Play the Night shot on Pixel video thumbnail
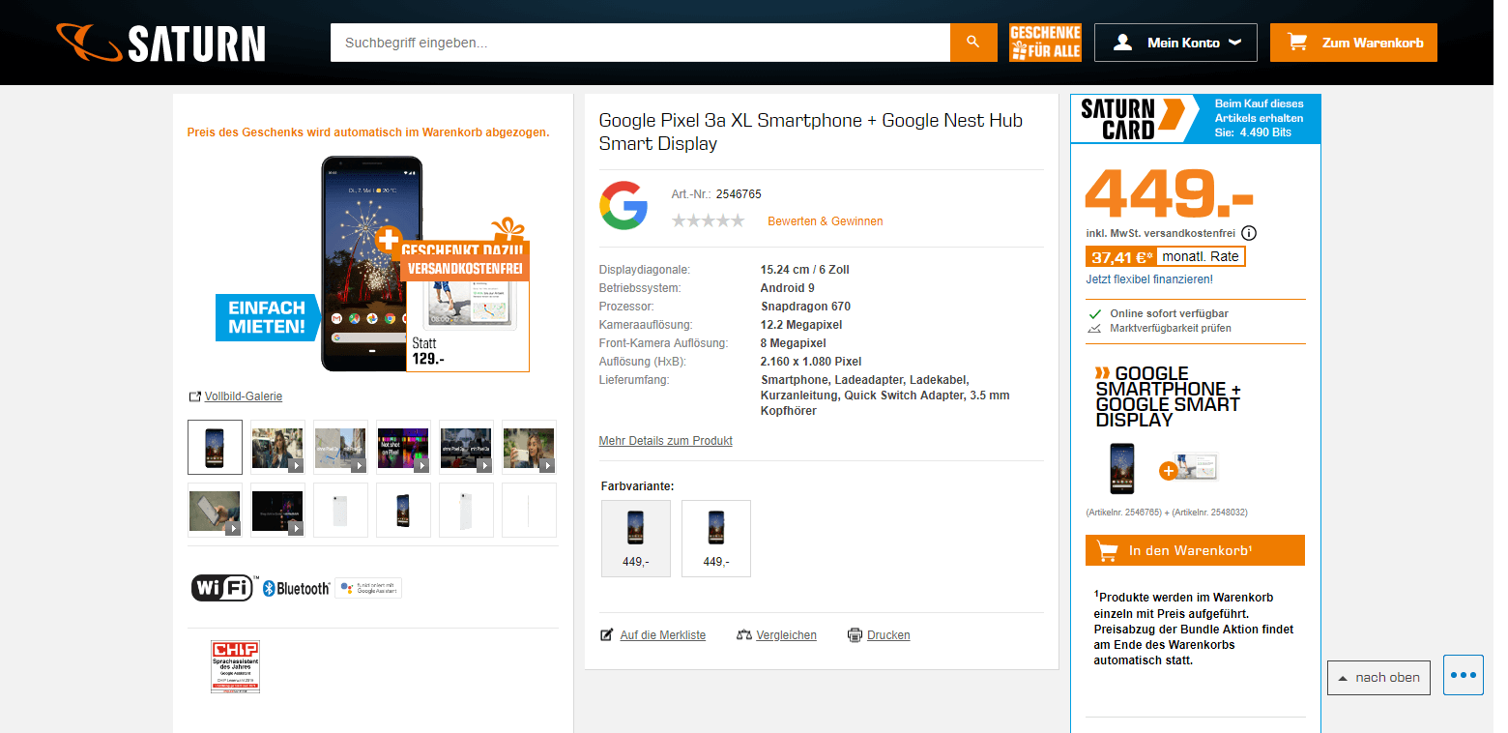 [x=403, y=447]
